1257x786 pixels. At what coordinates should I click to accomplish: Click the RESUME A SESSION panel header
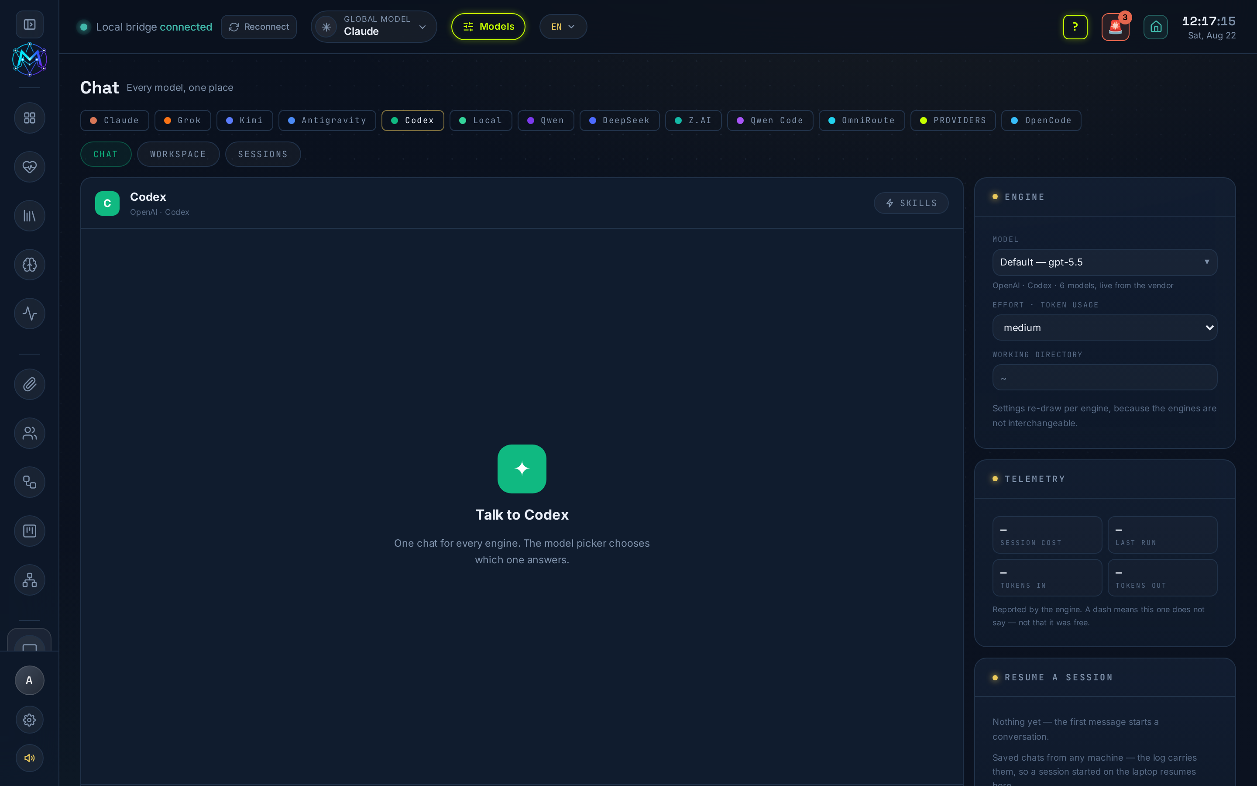pos(1105,677)
